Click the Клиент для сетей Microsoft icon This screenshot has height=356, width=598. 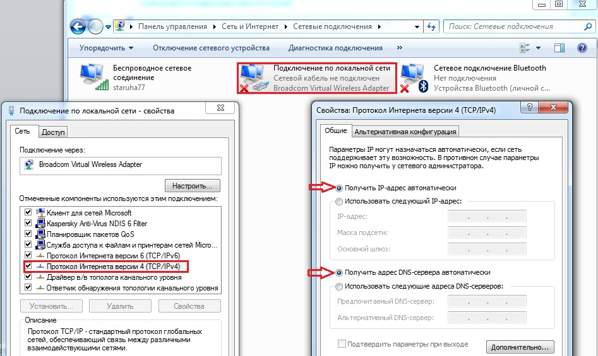tap(40, 212)
